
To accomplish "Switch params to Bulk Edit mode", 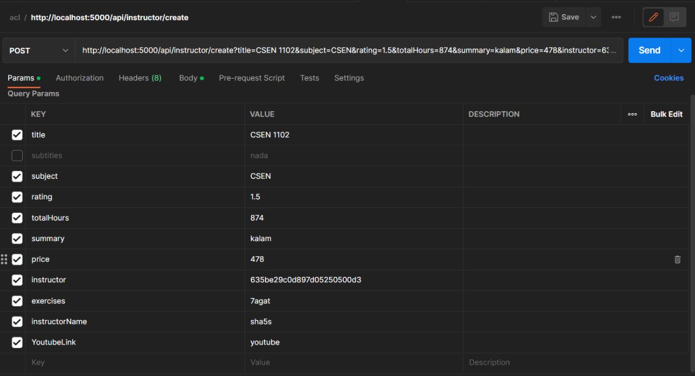I will point(666,114).
